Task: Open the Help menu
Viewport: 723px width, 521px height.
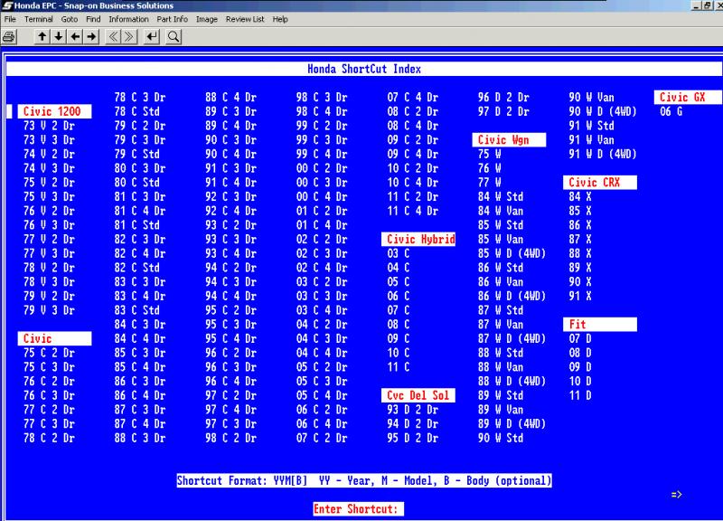Action: click(x=280, y=19)
